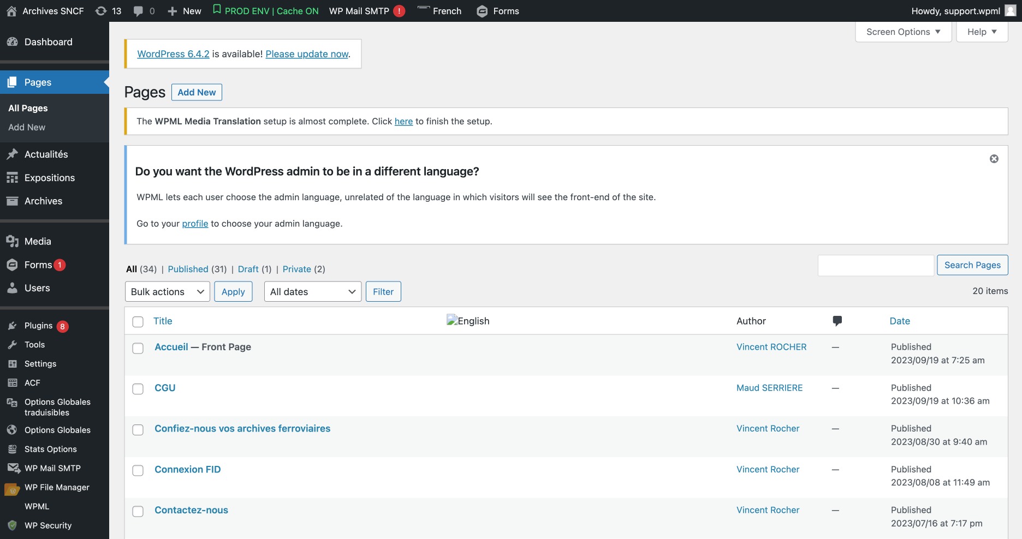Click the WP Security shield icon
The image size is (1022, 539).
click(x=12, y=525)
